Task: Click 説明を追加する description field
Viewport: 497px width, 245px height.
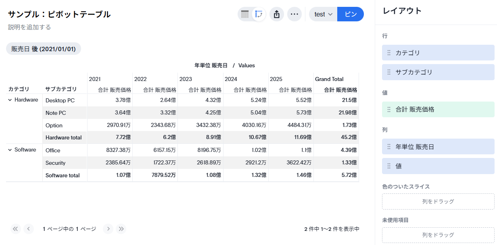Action: pyautogui.click(x=29, y=27)
